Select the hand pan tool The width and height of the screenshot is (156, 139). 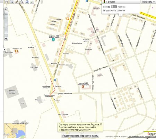click(x=7, y=2)
